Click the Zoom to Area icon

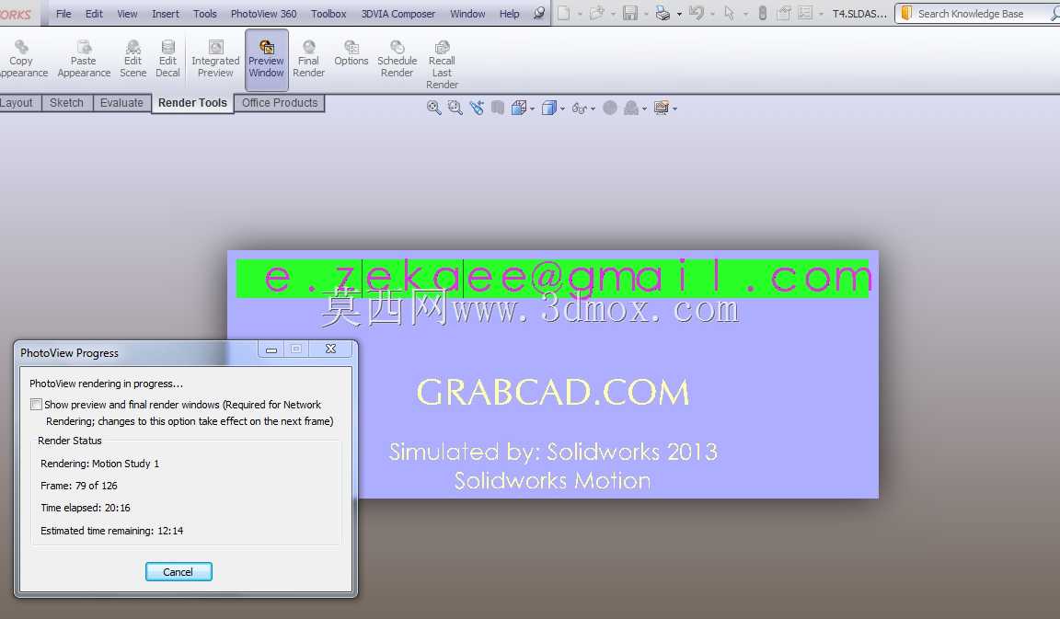point(455,108)
